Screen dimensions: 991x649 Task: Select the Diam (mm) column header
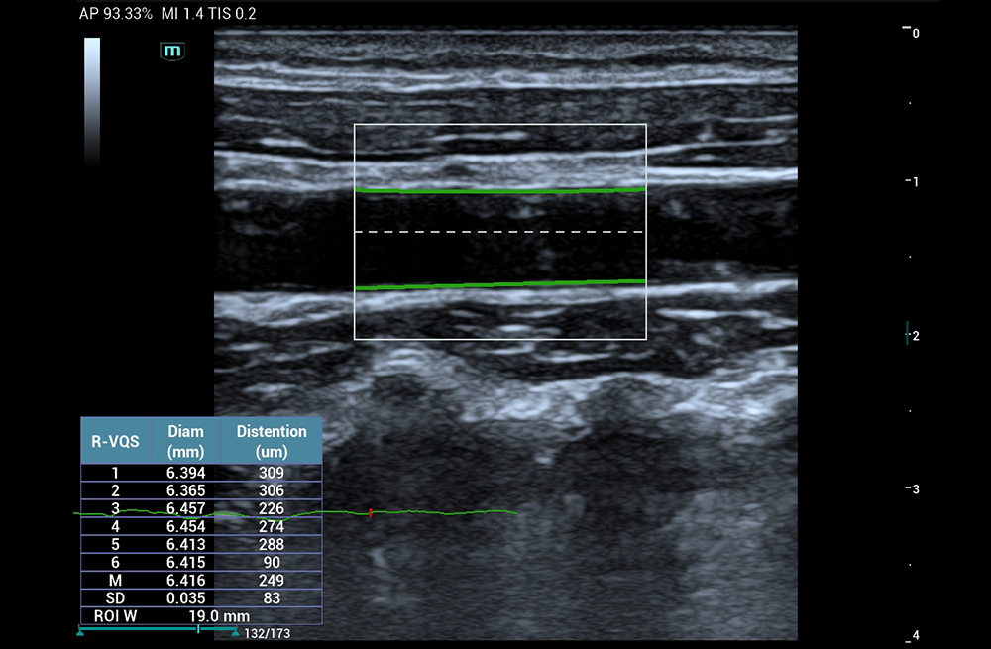point(185,441)
